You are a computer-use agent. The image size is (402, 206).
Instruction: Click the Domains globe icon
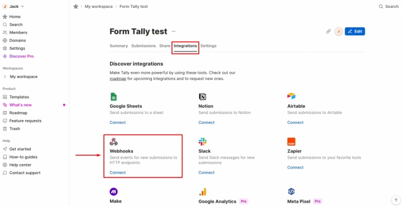[x=4, y=41]
